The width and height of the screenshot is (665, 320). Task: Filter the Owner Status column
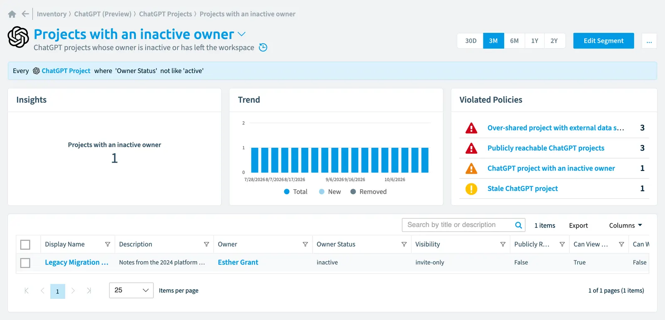[x=404, y=244]
